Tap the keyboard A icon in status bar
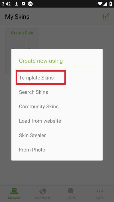This screenshot has height=202, width=114. coord(23,4)
